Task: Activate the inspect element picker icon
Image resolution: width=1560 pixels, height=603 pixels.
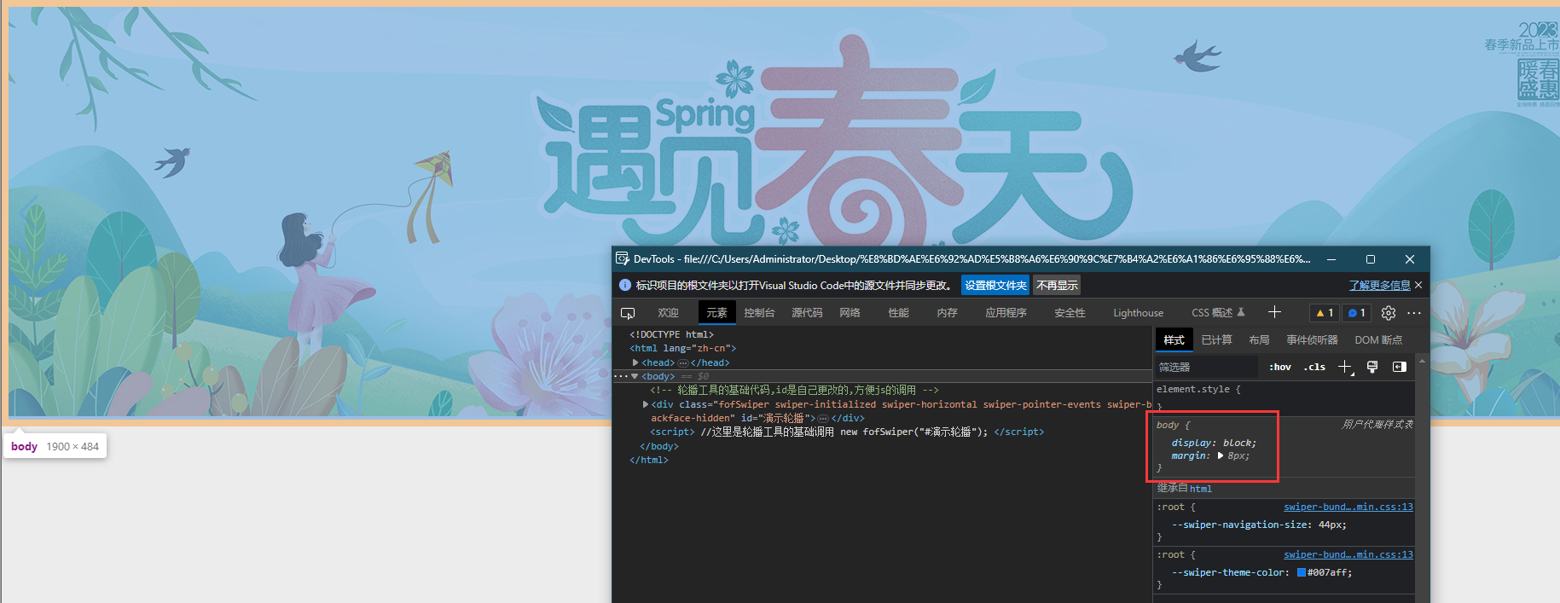Action: pyautogui.click(x=628, y=313)
